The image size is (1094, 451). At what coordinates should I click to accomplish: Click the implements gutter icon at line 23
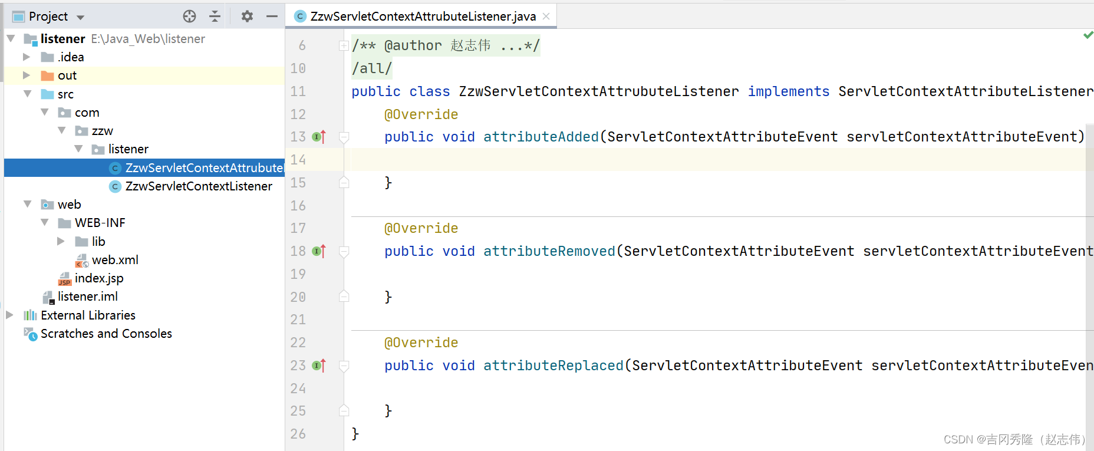pyautogui.click(x=319, y=366)
